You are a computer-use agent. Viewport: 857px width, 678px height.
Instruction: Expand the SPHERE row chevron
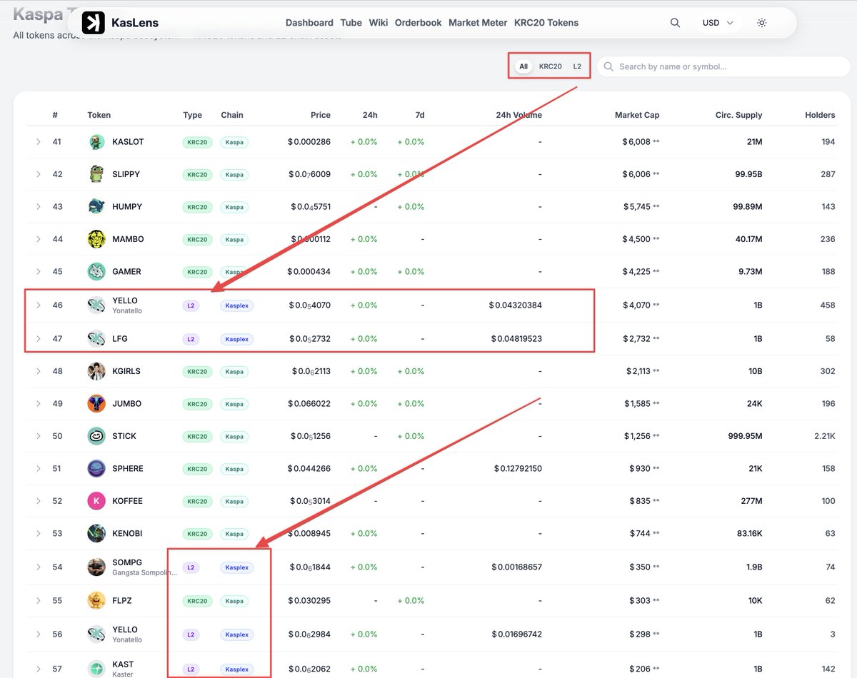tap(39, 469)
